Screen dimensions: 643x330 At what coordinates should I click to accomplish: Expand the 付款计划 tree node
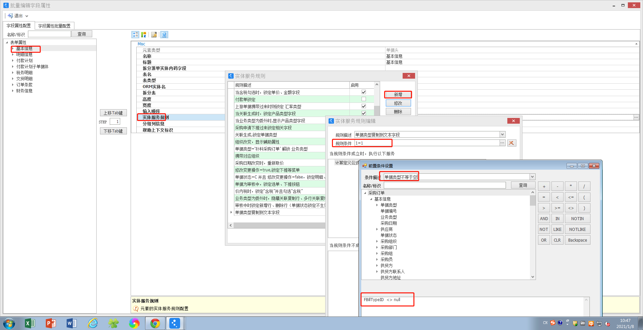click(13, 60)
